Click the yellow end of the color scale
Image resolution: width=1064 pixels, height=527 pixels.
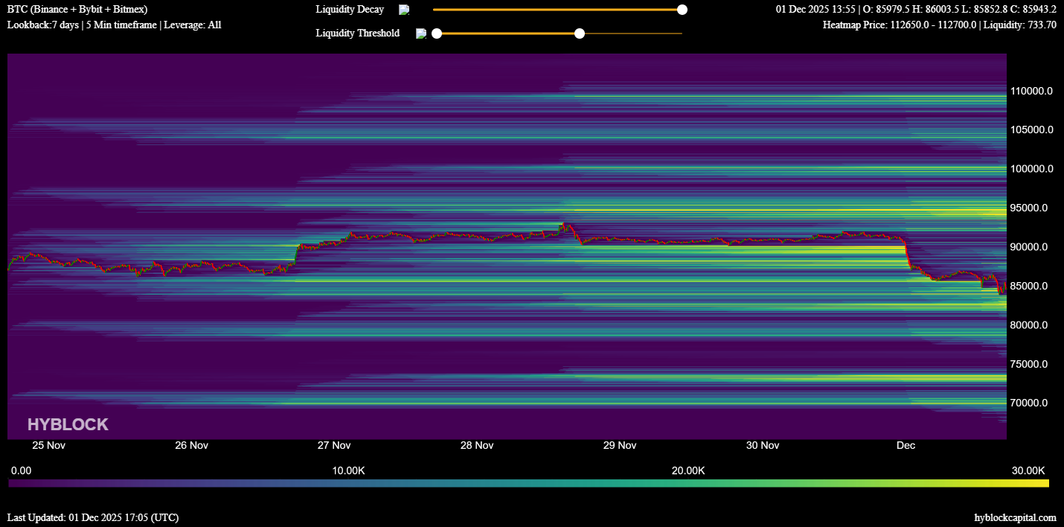(1042, 483)
